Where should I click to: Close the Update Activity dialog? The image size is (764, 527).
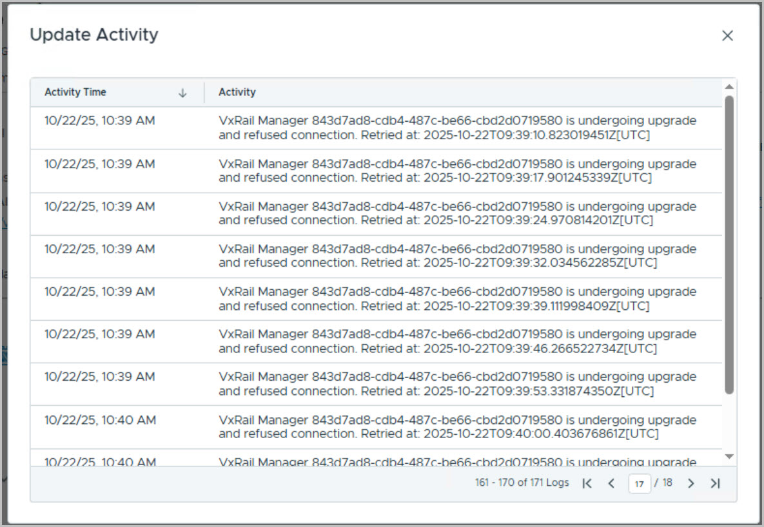(727, 36)
